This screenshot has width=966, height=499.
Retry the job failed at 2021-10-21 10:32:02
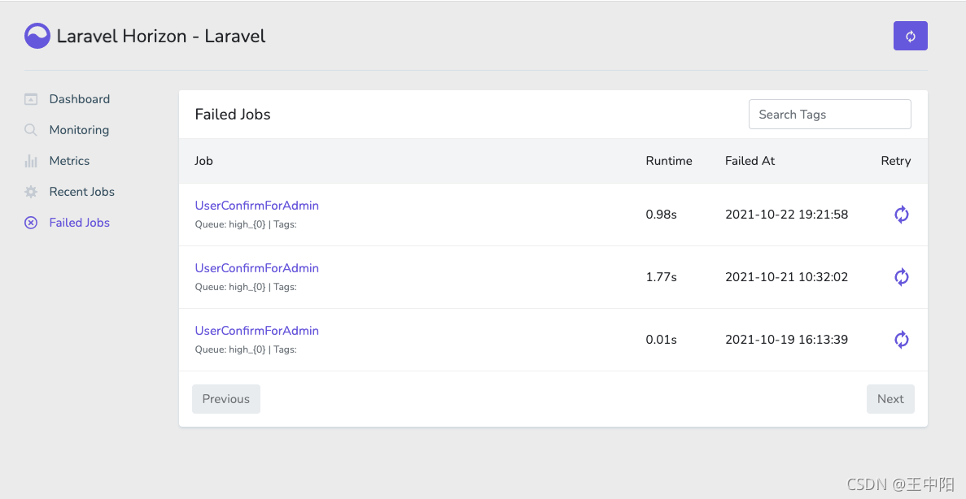901,277
